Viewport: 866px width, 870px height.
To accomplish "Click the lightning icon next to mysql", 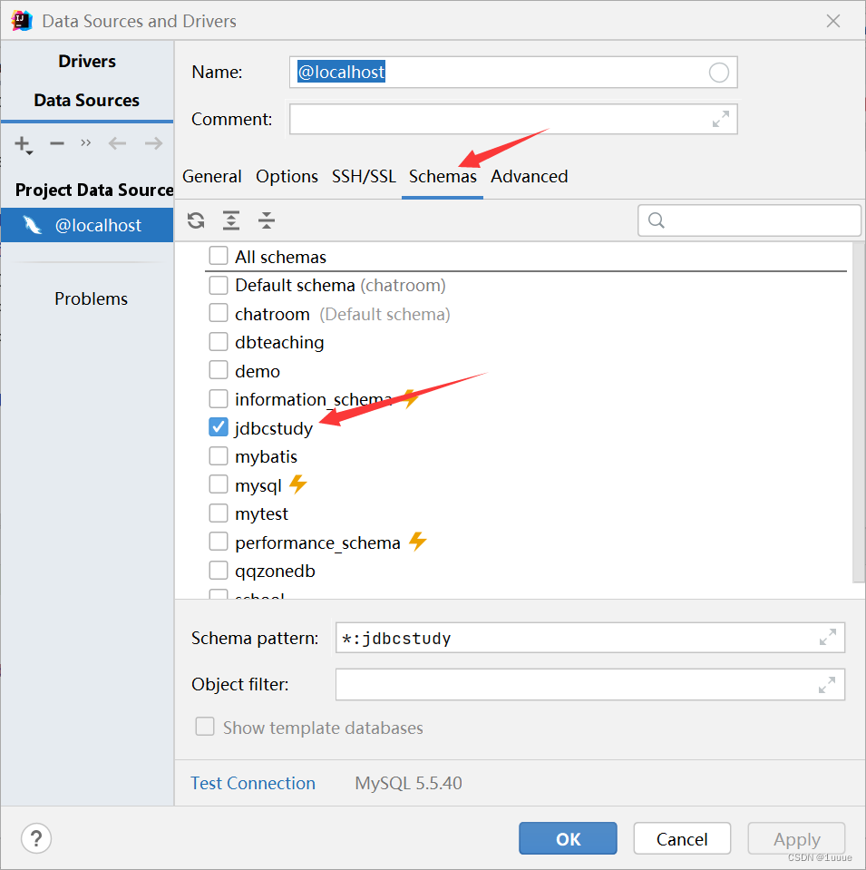I will [x=298, y=484].
